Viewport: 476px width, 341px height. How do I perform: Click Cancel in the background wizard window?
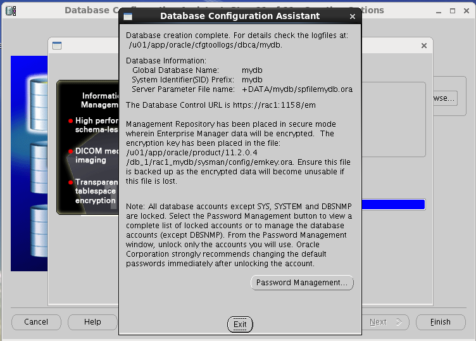pyautogui.click(x=36, y=322)
